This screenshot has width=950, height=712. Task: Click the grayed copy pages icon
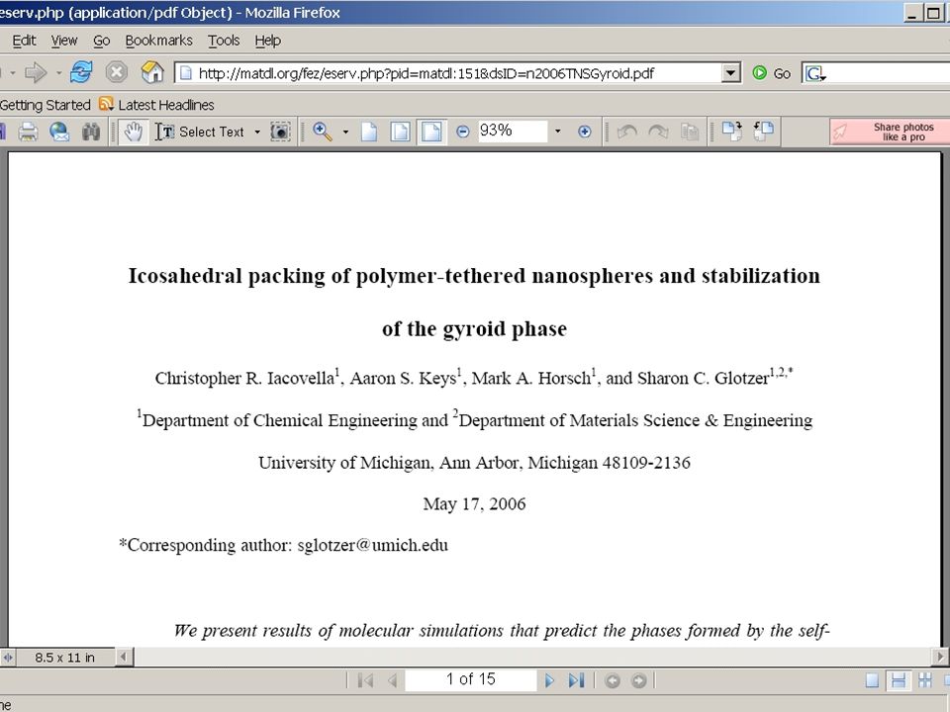pyautogui.click(x=690, y=132)
